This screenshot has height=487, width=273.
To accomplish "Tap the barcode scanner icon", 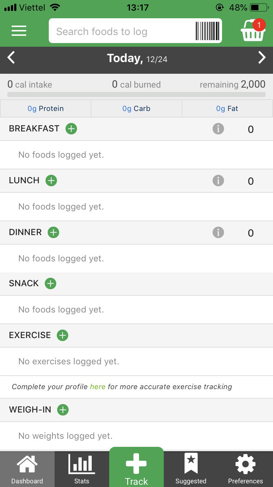I will coord(207,31).
